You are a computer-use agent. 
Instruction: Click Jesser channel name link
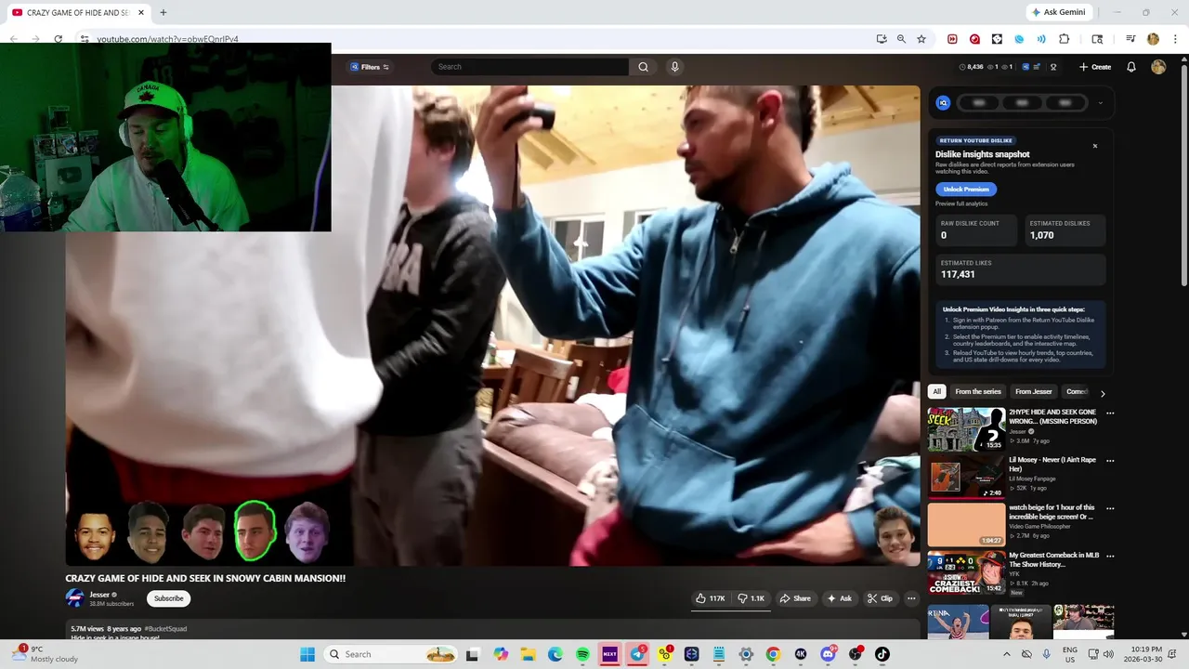pyautogui.click(x=99, y=595)
